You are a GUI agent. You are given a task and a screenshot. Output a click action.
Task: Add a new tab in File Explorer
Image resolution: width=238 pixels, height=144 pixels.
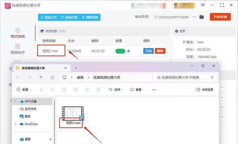click(76, 68)
